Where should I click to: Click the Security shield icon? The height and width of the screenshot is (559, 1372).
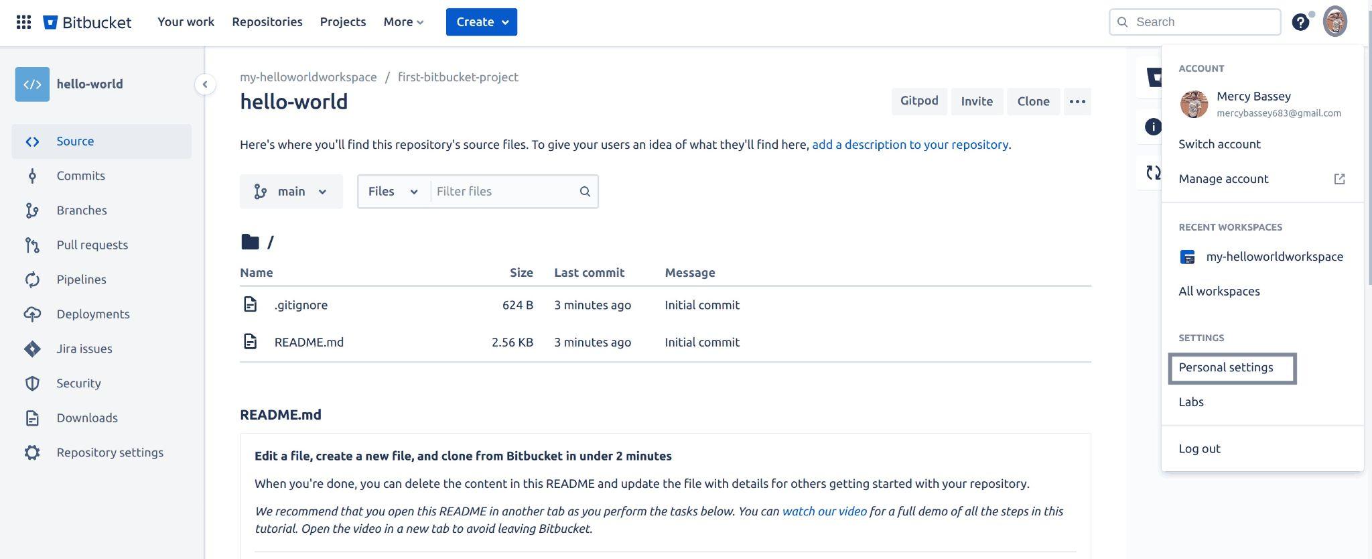pyautogui.click(x=32, y=383)
